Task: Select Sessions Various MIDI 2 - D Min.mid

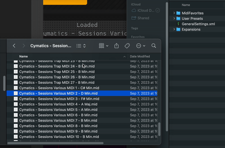Action: [x=82, y=93]
